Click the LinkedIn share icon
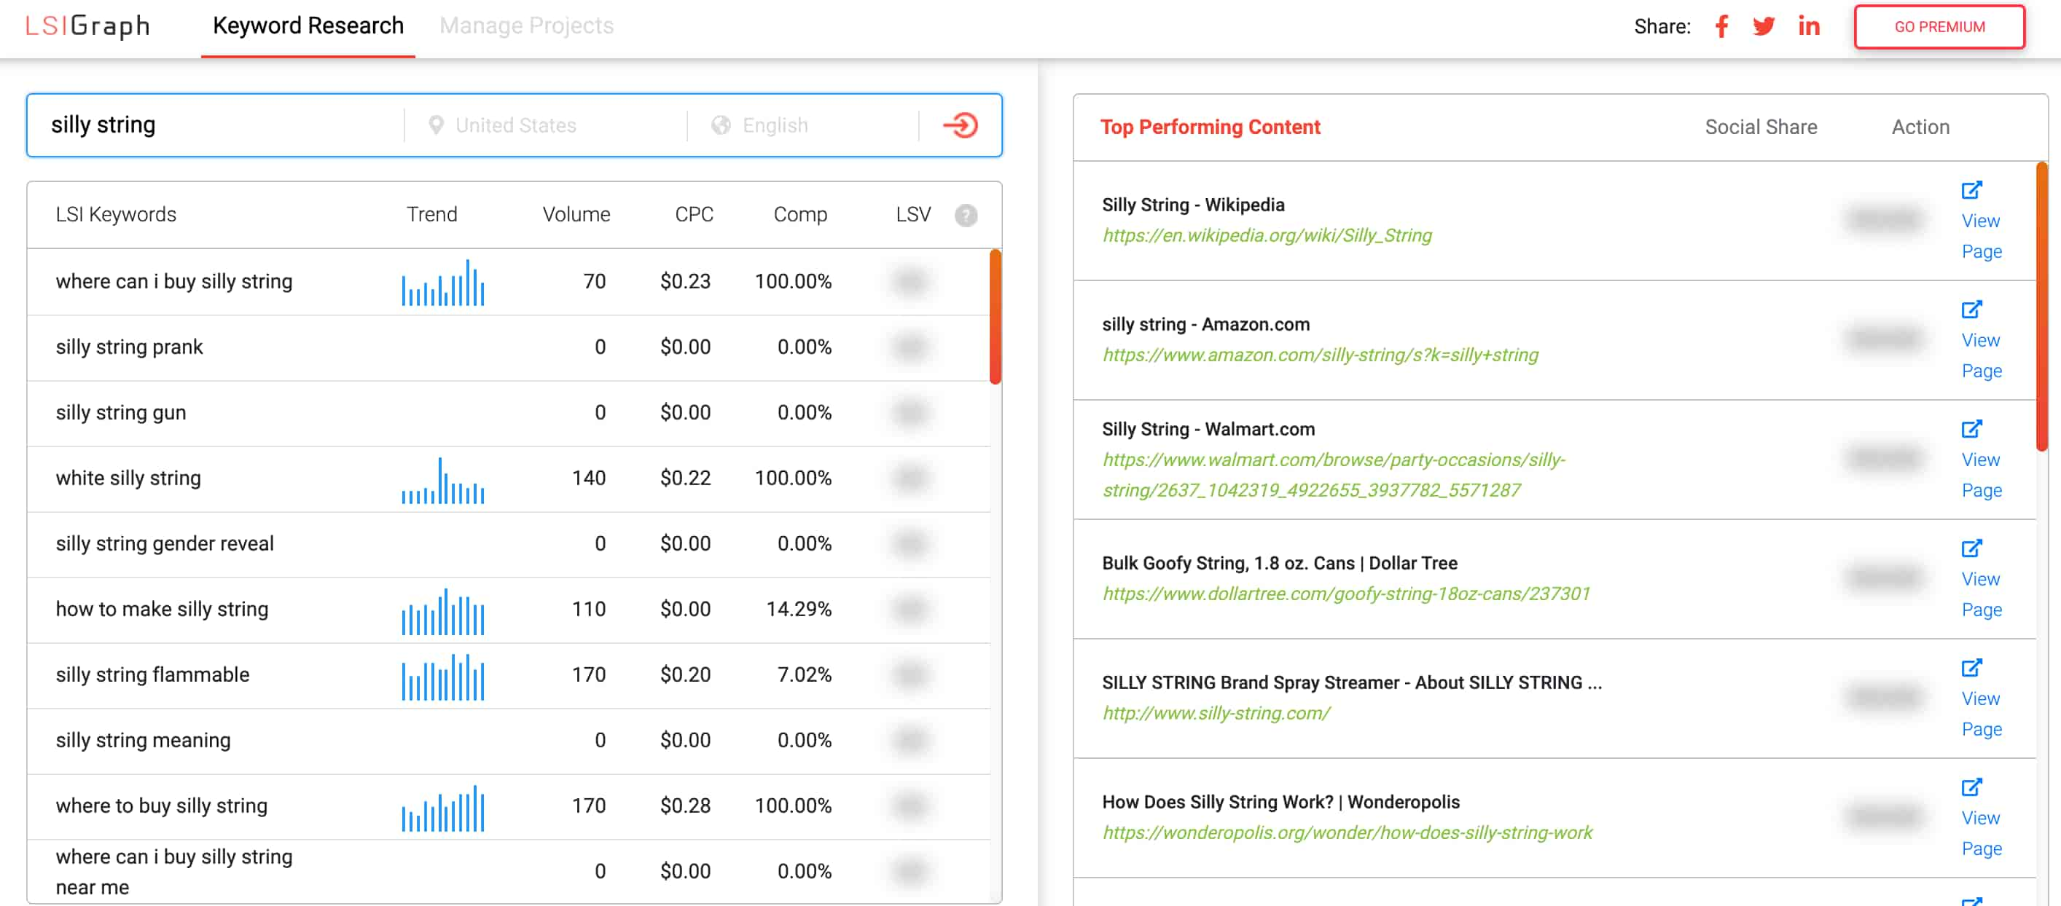 [1811, 23]
